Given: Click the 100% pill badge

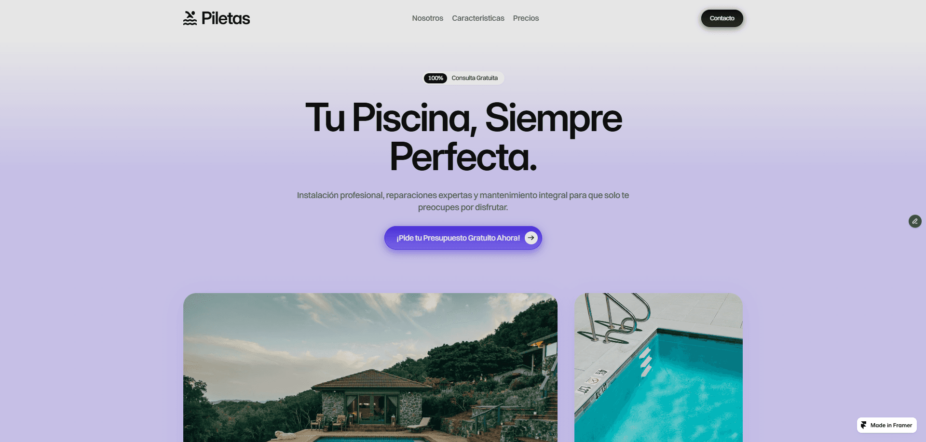Looking at the screenshot, I should [x=436, y=78].
